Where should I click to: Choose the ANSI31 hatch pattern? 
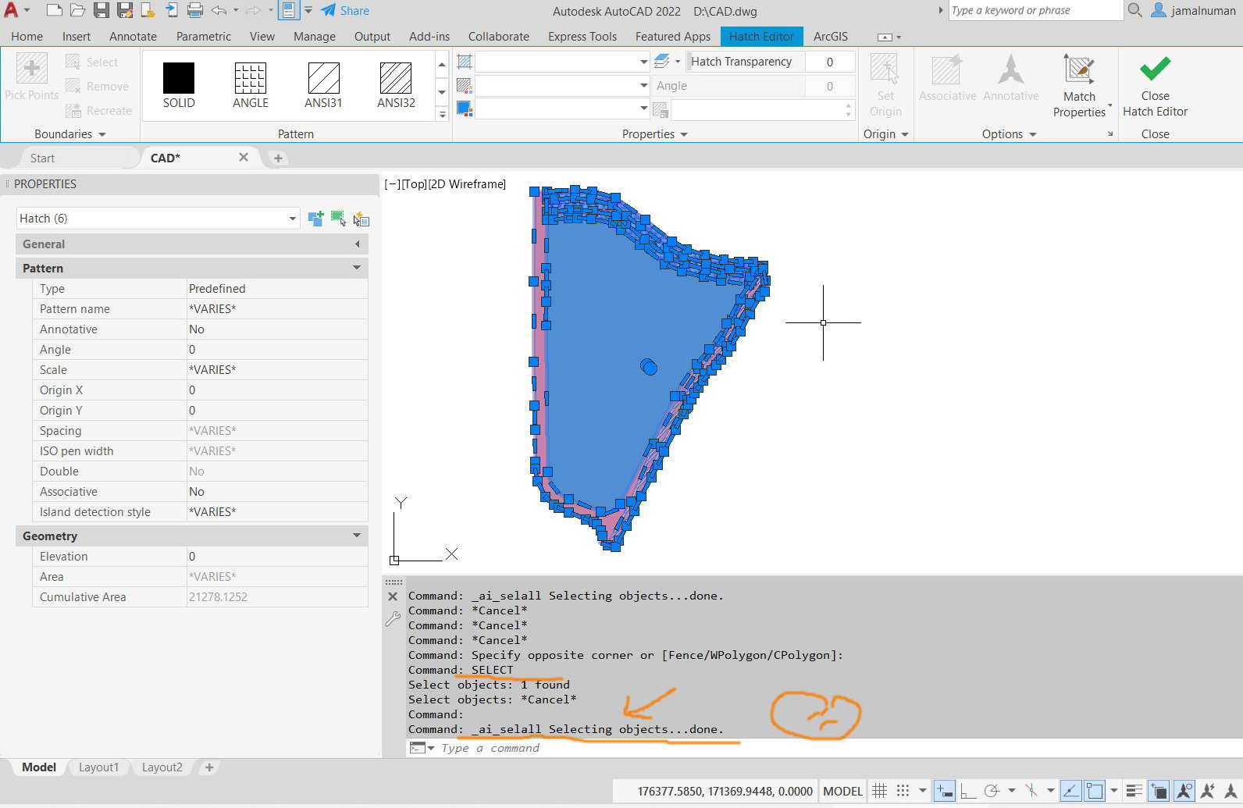[323, 85]
